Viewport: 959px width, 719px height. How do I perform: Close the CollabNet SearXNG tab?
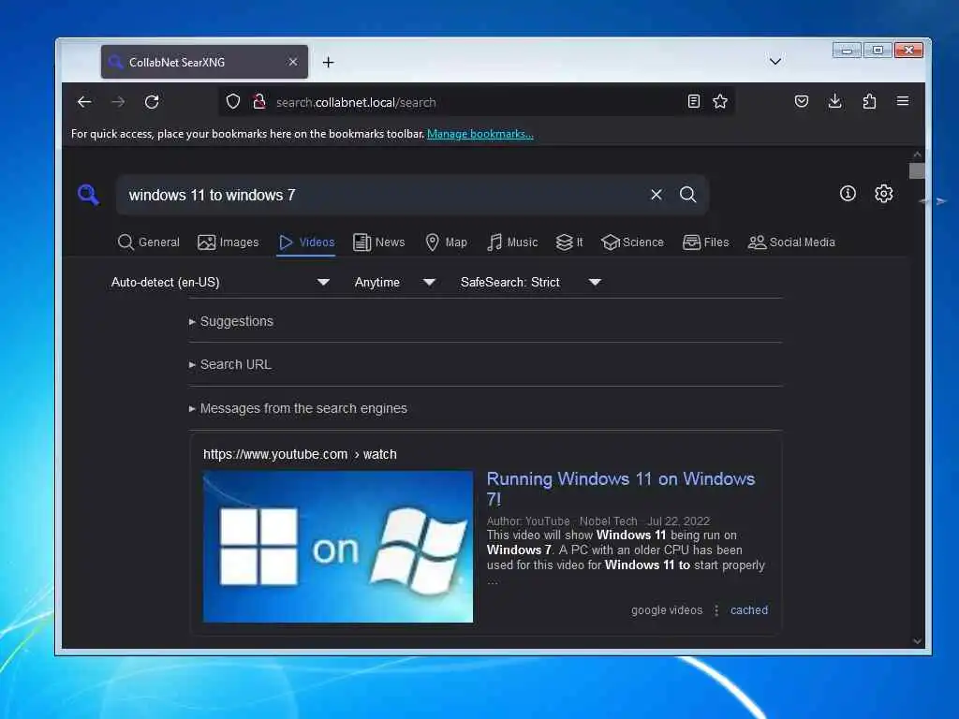(293, 62)
